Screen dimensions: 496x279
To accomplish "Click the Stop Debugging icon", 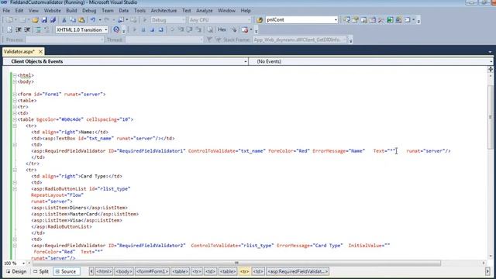I will 152,29.
